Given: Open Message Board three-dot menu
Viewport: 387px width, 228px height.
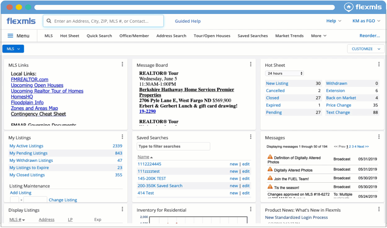Looking at the screenshot, I should 250,64.
